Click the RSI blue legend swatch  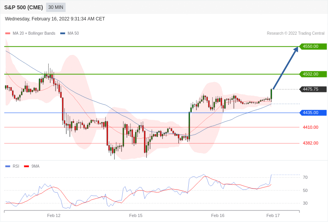[x=8, y=166]
